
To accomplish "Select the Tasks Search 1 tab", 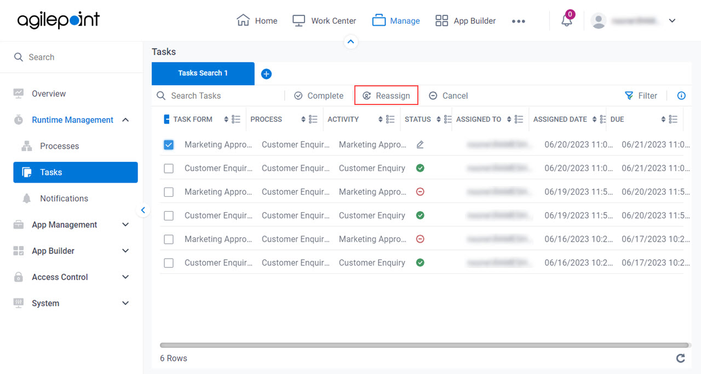I will [203, 73].
